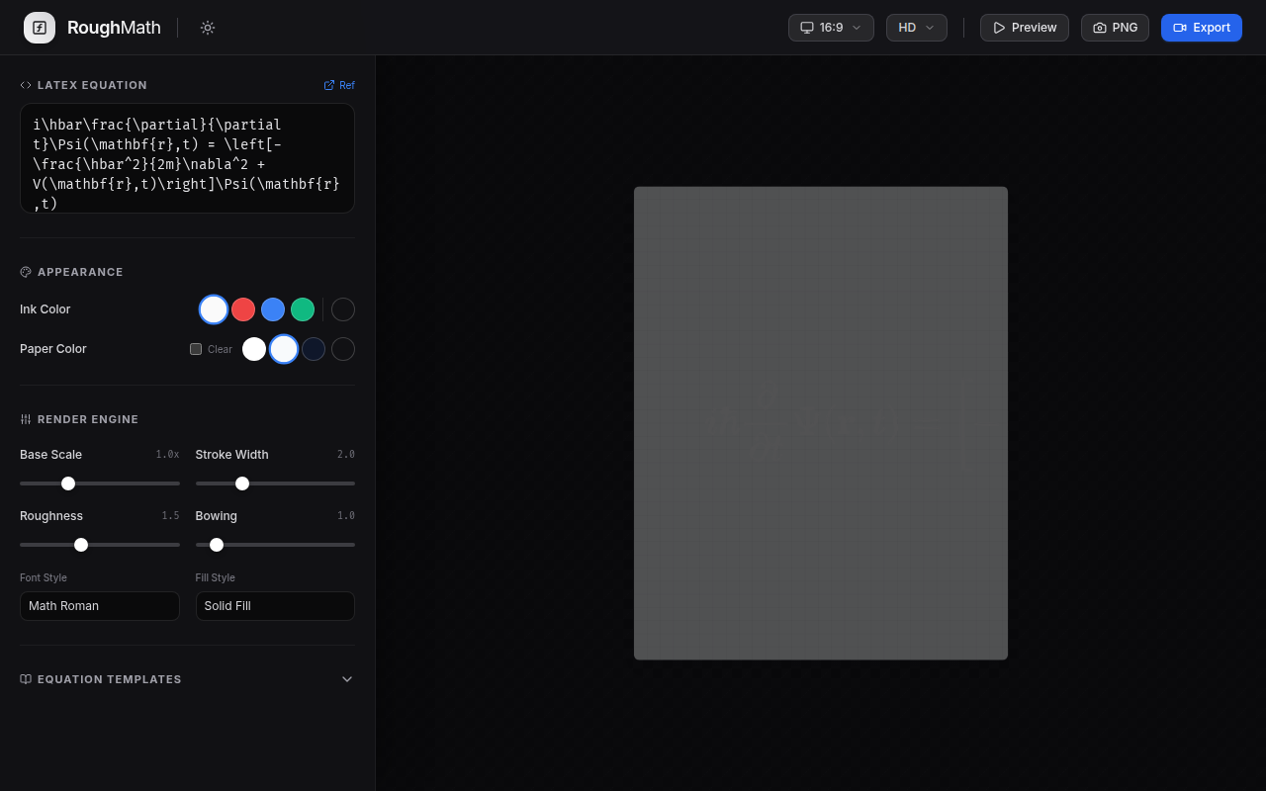Open the Solid Fill style selector
1266x791 pixels.
tap(275, 606)
